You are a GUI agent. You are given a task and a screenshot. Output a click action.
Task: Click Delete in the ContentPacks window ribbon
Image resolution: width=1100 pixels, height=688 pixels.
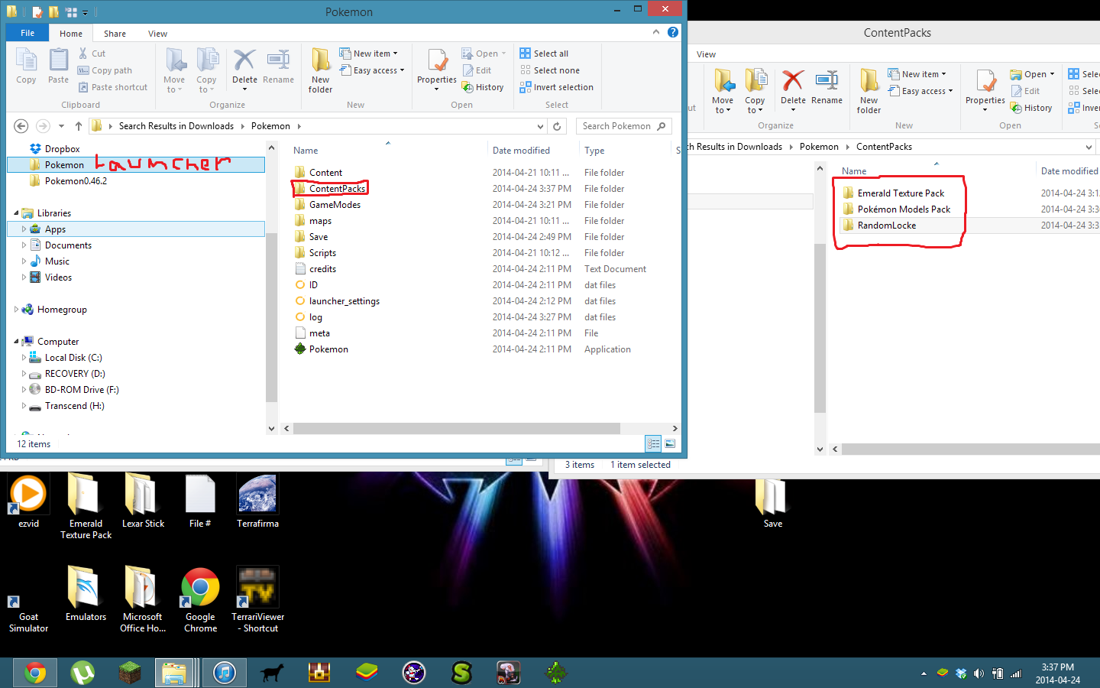pyautogui.click(x=793, y=87)
